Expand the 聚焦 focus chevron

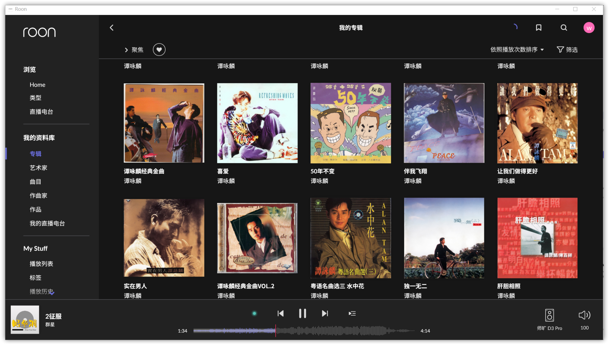[x=127, y=50]
